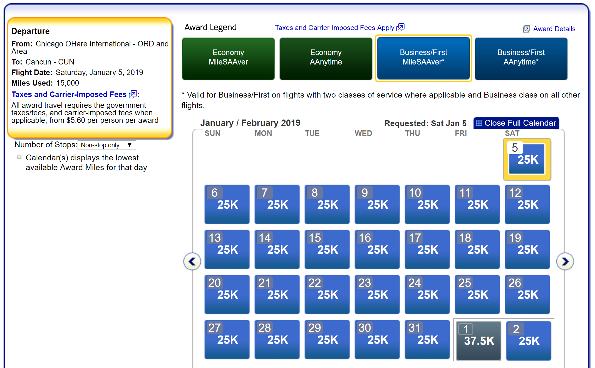
Task: Open Taxes and Carrier-Imposed Fees Apply link
Action: [334, 28]
